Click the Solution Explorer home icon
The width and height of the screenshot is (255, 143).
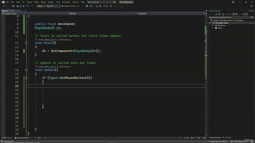216,14
